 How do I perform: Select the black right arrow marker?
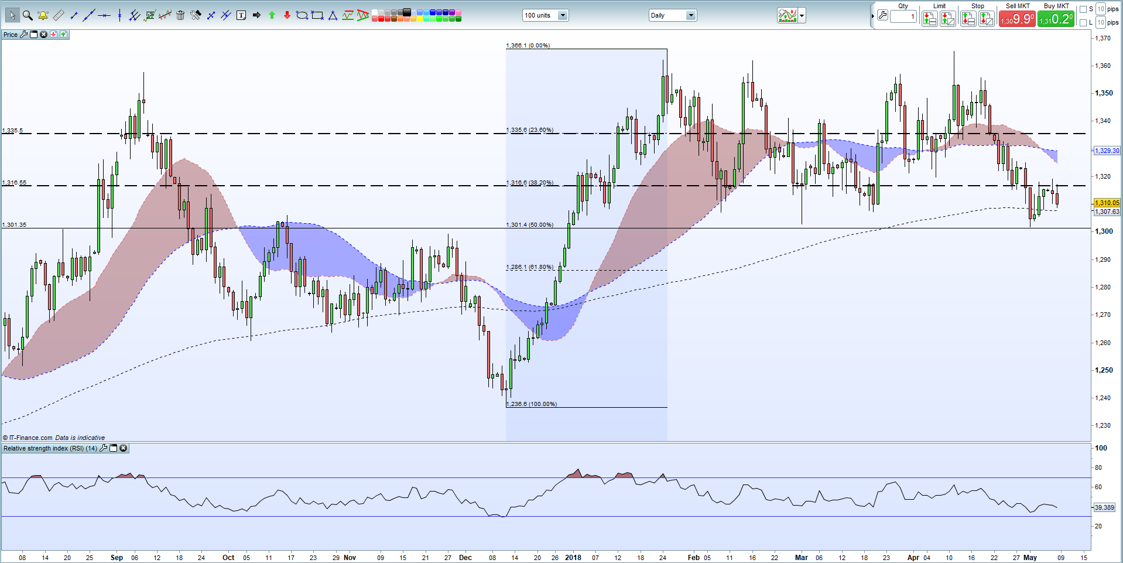pyautogui.click(x=256, y=15)
